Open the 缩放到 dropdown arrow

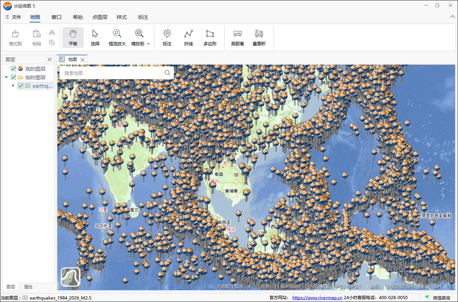click(148, 44)
